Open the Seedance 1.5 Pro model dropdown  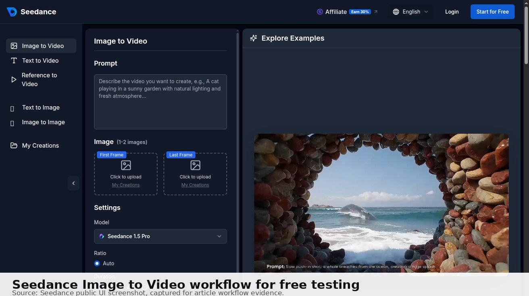160,236
